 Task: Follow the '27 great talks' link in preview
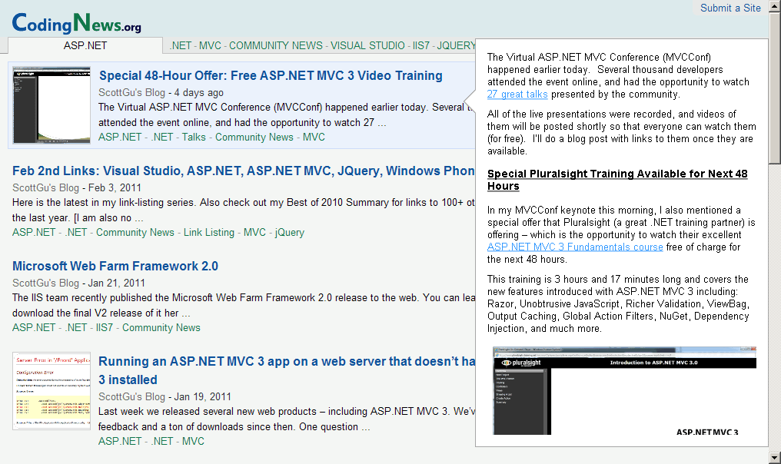tap(517, 94)
